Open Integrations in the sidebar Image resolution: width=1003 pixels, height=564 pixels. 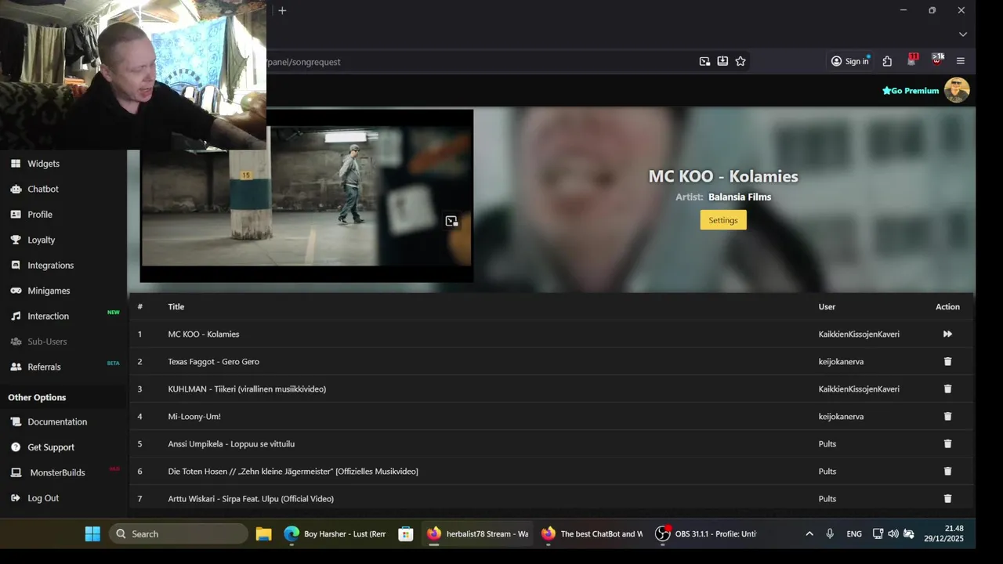[x=50, y=266]
